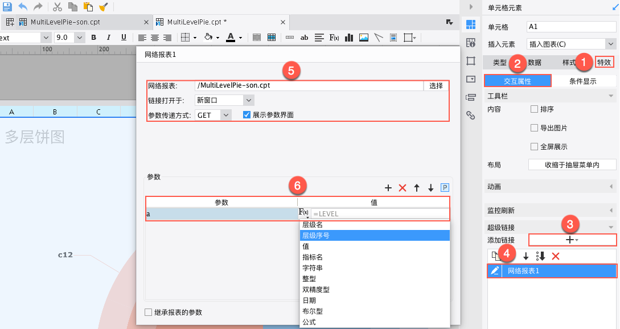Align text right
This screenshot has width=620, height=329.
(167, 38)
